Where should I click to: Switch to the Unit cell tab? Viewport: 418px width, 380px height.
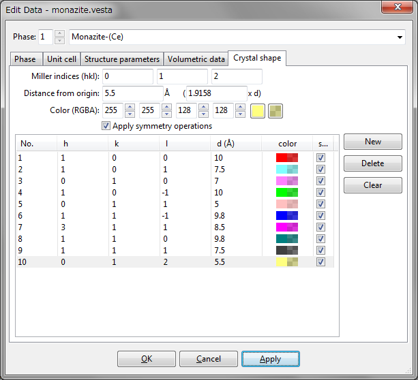click(62, 59)
